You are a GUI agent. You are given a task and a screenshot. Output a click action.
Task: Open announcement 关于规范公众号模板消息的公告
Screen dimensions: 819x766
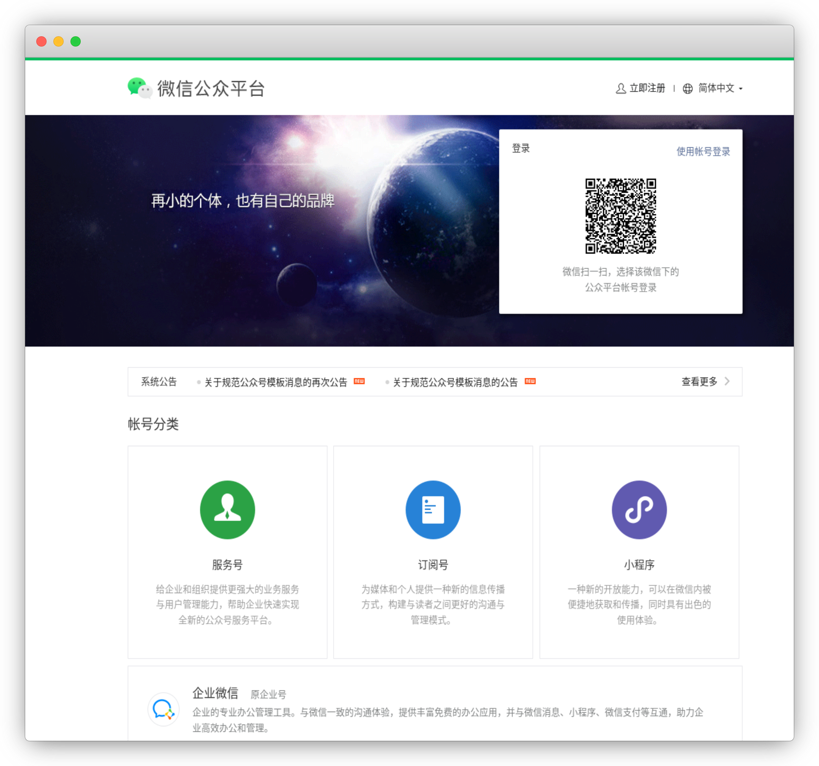tap(455, 382)
